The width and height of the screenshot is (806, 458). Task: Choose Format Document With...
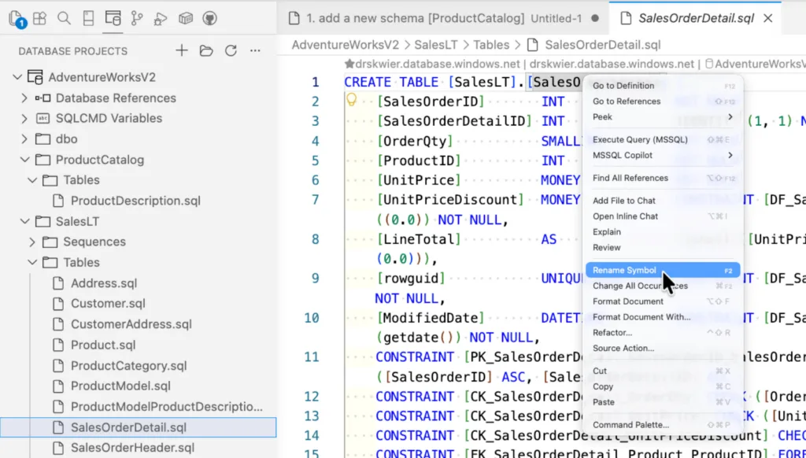point(663,316)
